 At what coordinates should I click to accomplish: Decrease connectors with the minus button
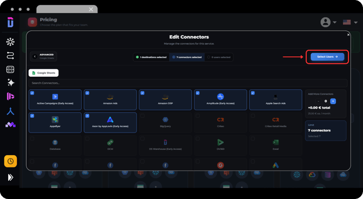(319, 101)
